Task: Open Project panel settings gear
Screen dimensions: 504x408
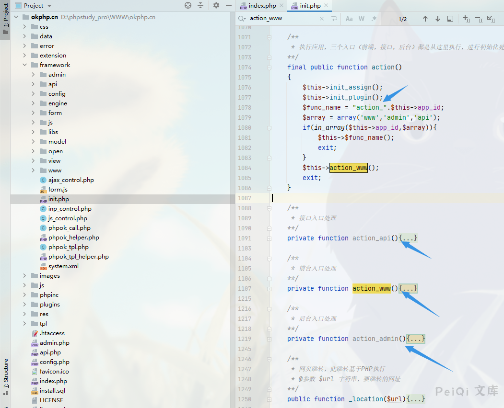Action: (x=216, y=5)
